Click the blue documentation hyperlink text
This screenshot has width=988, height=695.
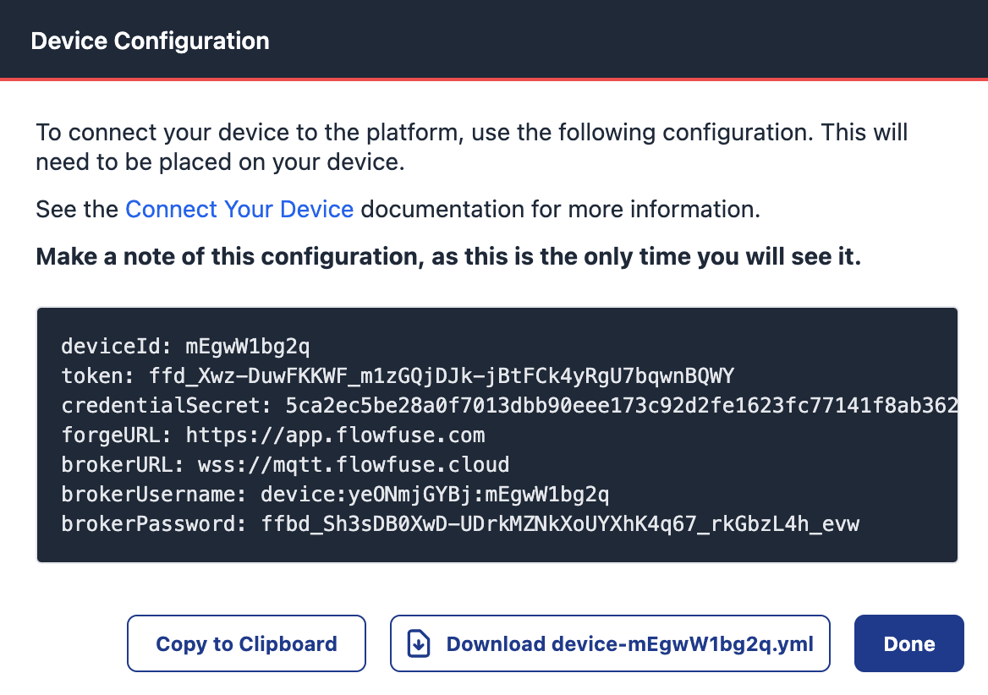(x=239, y=209)
